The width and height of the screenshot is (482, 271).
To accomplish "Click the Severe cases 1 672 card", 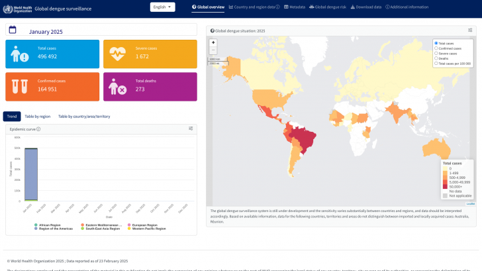I will coord(150,54).
